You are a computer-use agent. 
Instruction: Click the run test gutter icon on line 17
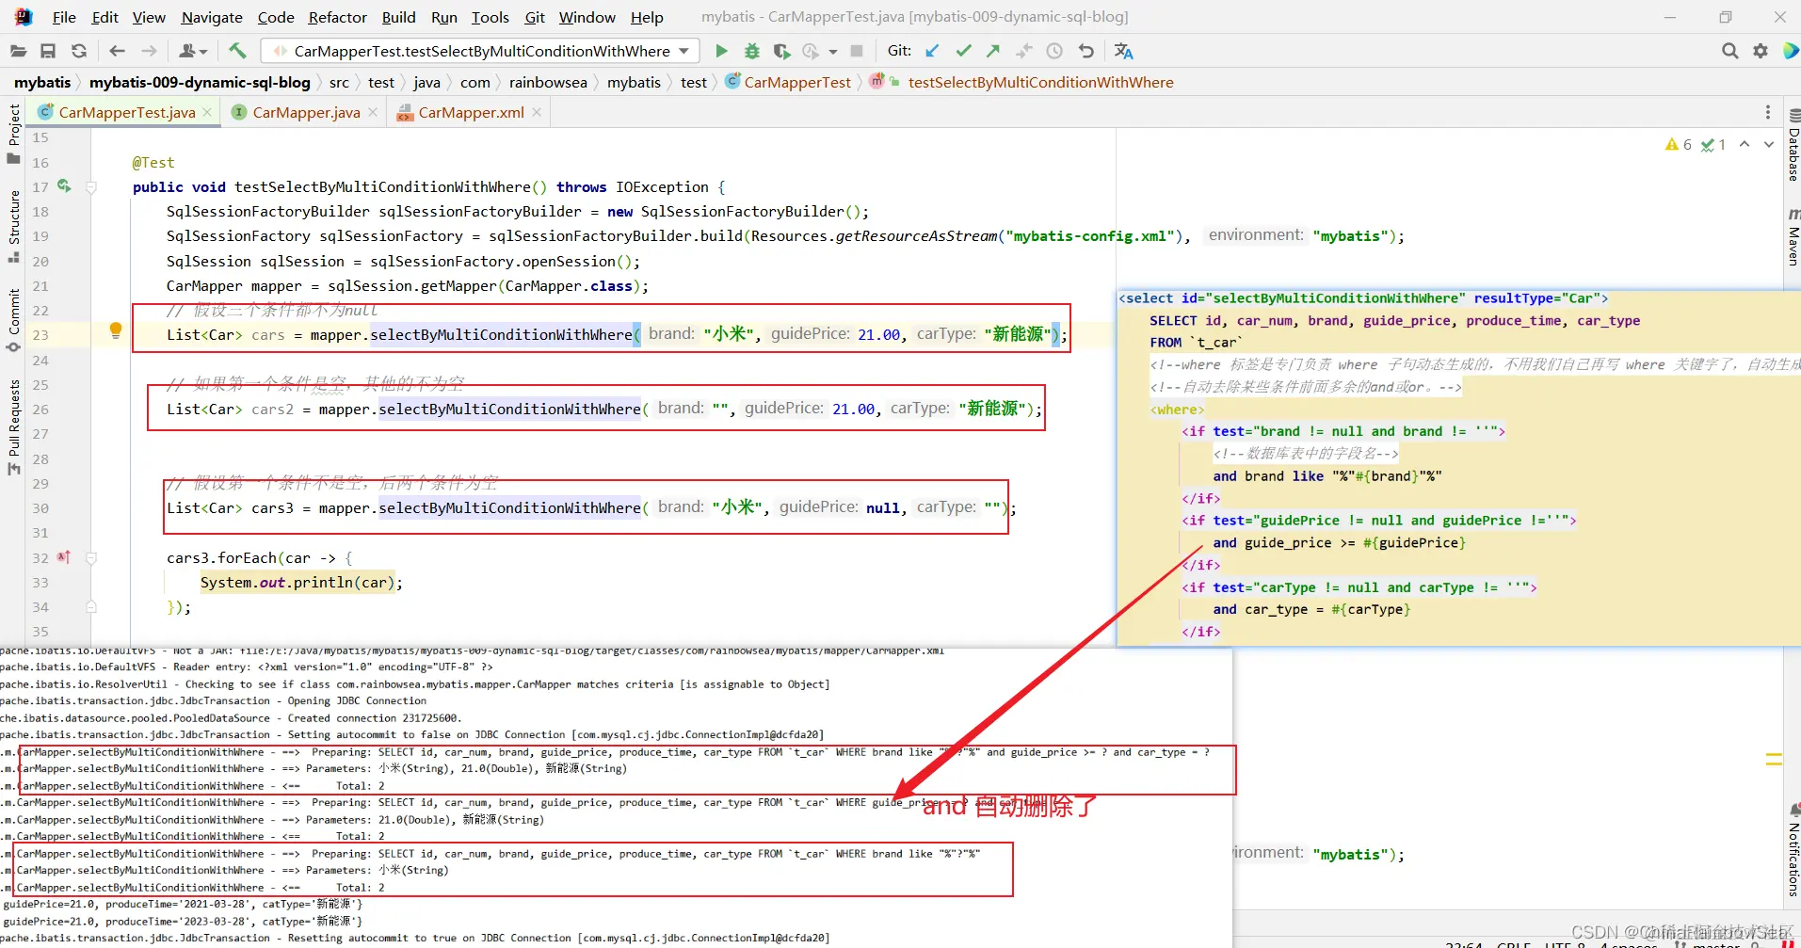click(64, 186)
